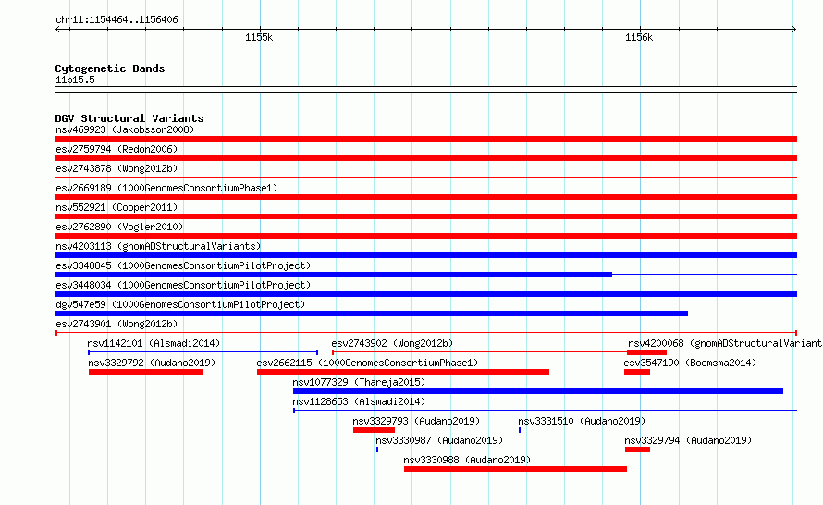Viewport: 823px width, 505px height.
Task: Open nsv3329794 (Audano2019) label
Action: coord(688,440)
